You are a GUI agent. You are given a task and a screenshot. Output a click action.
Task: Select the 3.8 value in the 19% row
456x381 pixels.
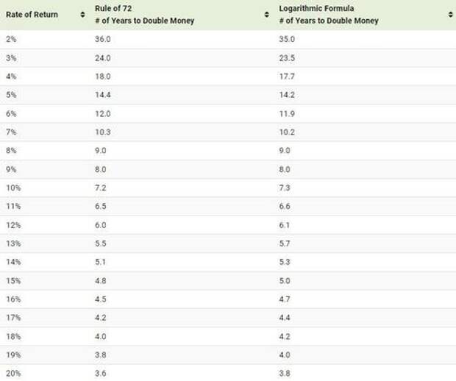click(100, 355)
